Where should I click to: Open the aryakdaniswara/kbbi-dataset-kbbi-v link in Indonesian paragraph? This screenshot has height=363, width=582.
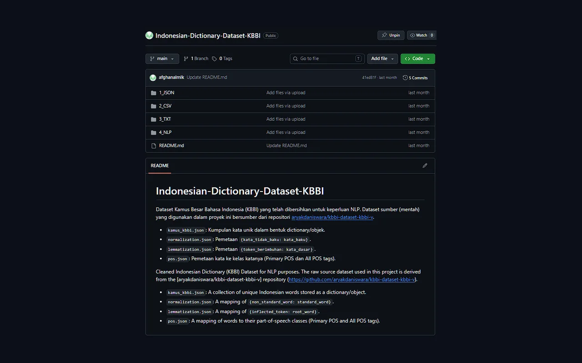coord(332,217)
